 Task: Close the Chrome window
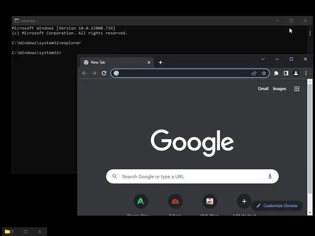[x=305, y=59]
